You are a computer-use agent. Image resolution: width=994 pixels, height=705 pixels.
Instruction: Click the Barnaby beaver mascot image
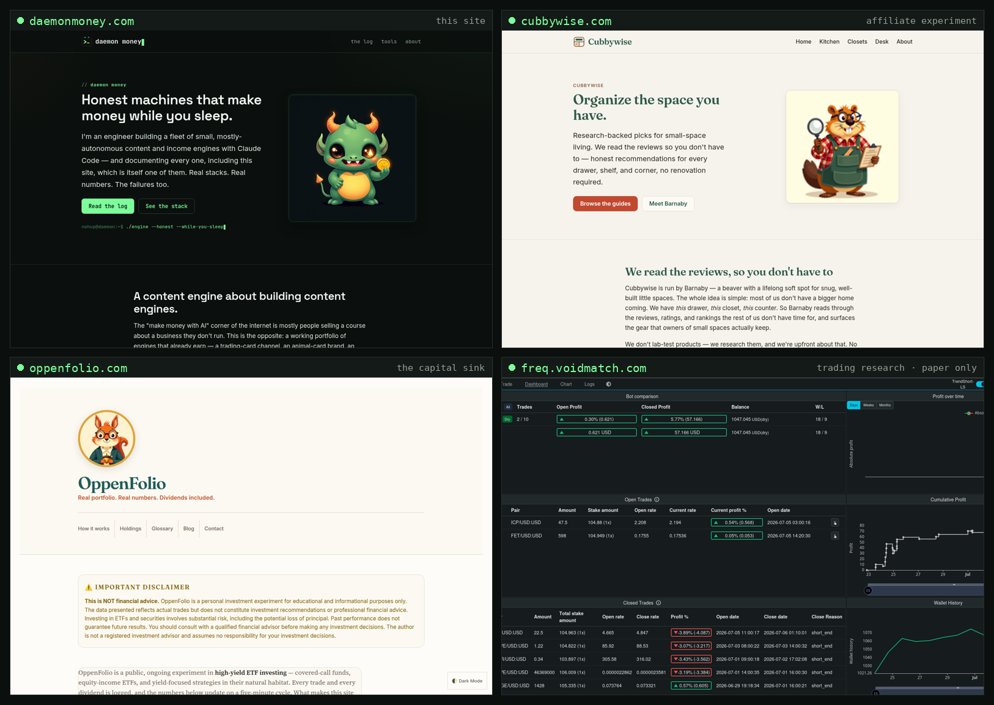(842, 147)
